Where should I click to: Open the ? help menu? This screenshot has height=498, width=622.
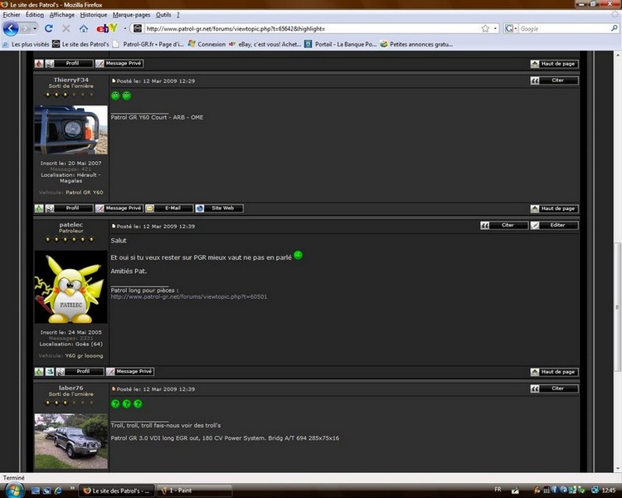click(x=178, y=15)
